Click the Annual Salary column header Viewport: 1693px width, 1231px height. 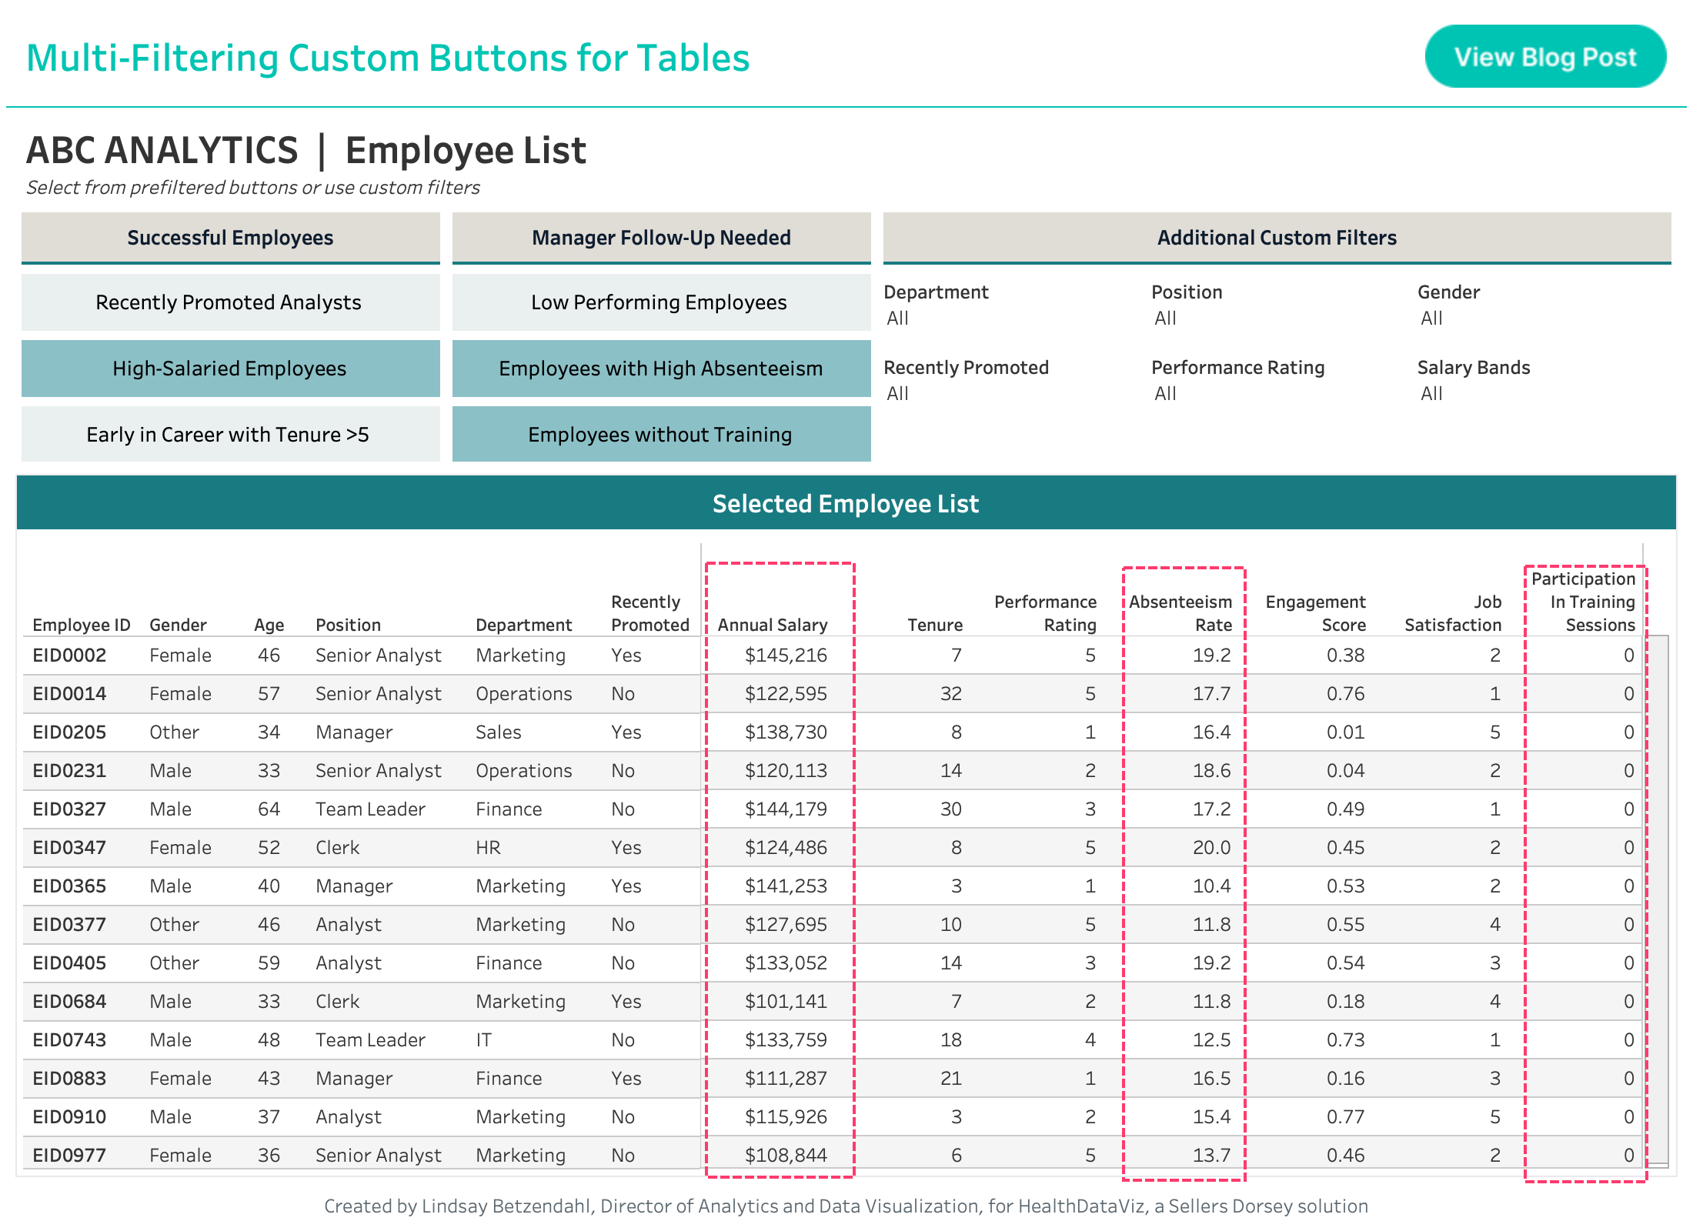[x=772, y=624]
